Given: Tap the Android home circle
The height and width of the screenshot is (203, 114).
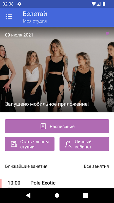Looking at the screenshot, I should point(57,195).
